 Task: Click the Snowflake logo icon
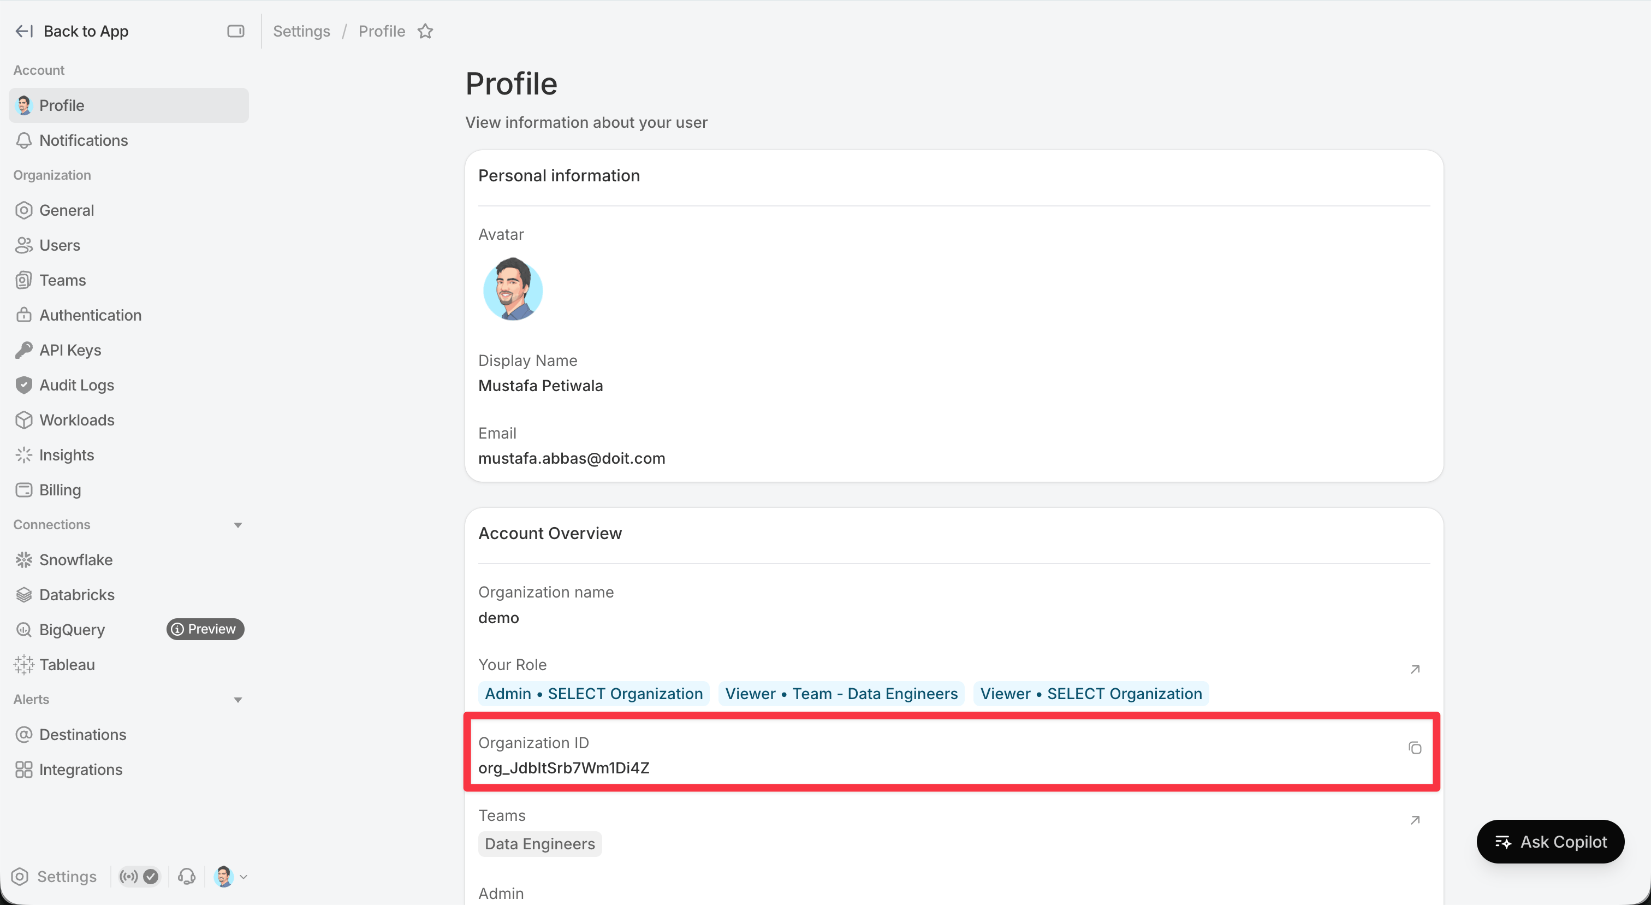tap(23, 559)
